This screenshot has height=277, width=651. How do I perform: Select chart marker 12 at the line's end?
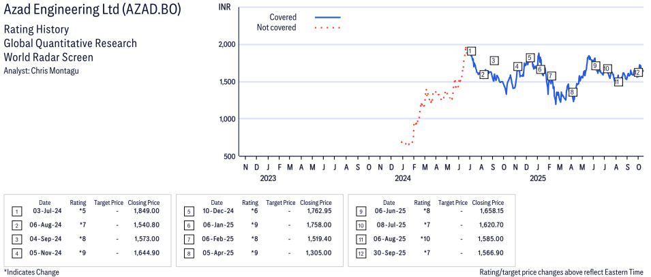pos(637,72)
